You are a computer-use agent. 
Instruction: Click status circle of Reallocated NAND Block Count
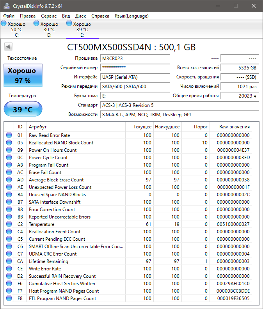pyautogui.click(x=9, y=142)
